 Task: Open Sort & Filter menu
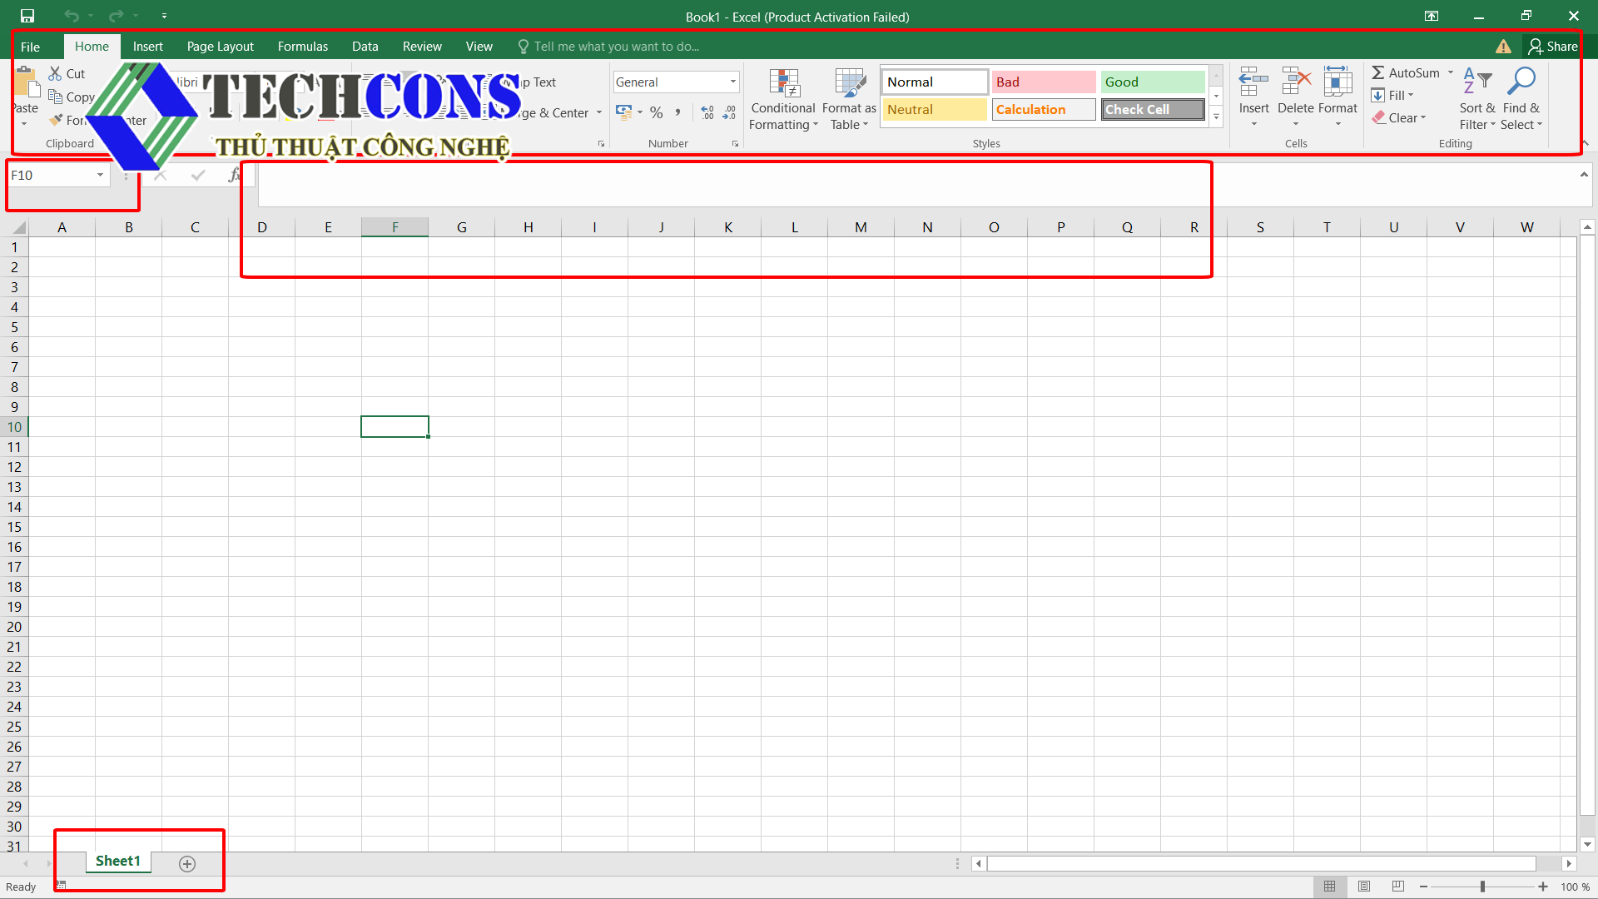[1476, 99]
